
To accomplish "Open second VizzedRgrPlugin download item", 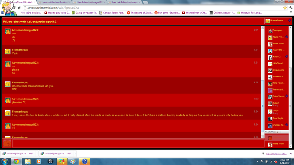I will pos(56,154).
